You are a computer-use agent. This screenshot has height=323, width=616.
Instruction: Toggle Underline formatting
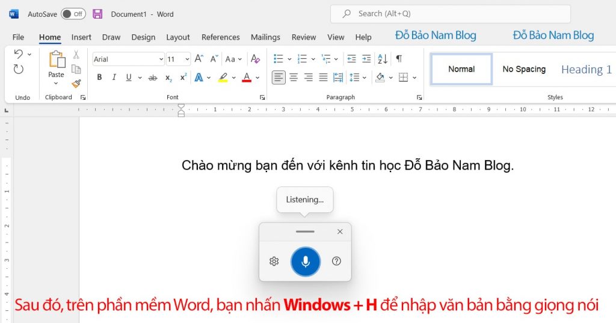[x=129, y=78]
